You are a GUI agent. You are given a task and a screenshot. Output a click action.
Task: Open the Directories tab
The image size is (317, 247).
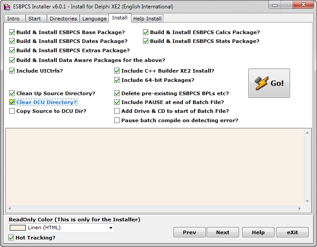tap(63, 19)
